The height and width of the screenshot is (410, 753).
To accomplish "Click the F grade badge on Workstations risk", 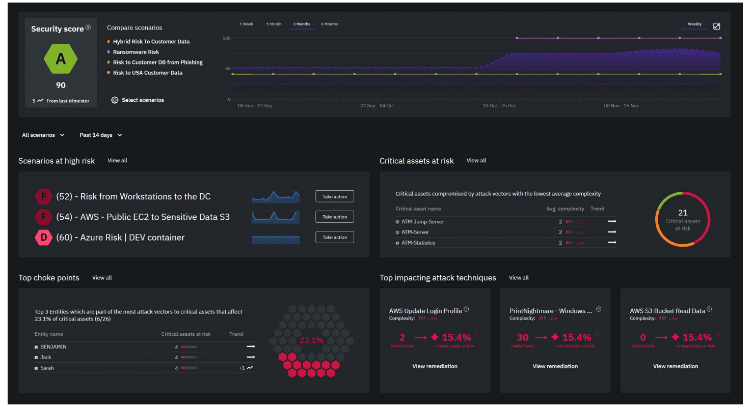I will point(43,196).
